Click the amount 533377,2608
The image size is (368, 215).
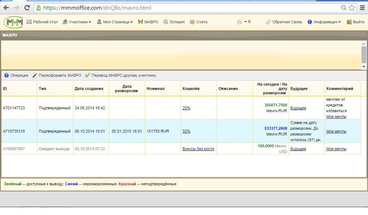point(276,128)
